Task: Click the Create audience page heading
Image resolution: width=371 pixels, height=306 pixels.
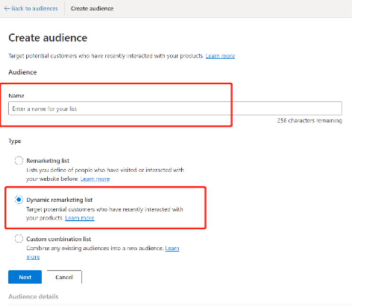Action: 48,38
